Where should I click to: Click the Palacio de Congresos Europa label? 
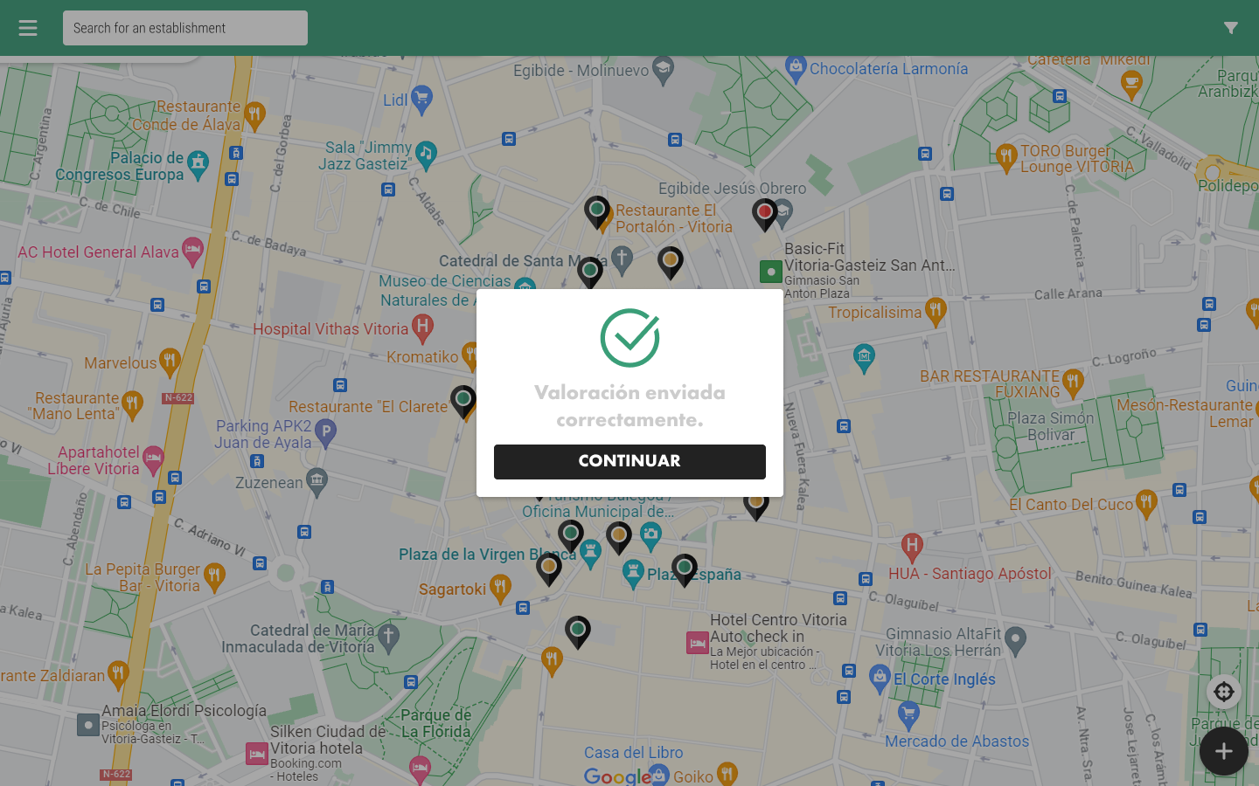pyautogui.click(x=120, y=166)
